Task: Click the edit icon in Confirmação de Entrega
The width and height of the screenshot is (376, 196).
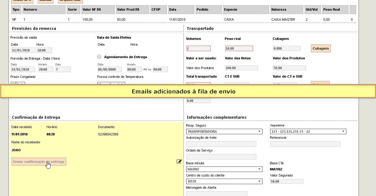Action: point(179,162)
